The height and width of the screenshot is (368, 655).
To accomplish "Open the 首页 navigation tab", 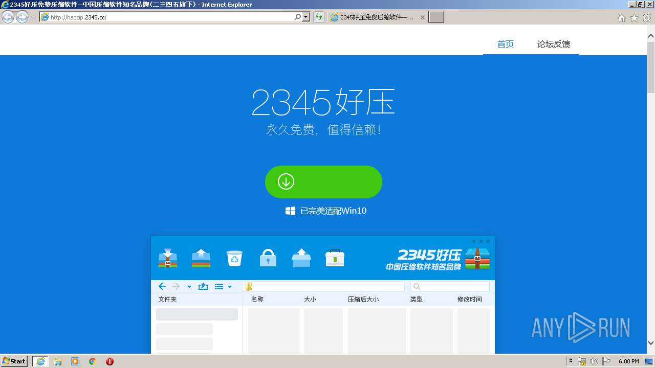I will coord(506,44).
